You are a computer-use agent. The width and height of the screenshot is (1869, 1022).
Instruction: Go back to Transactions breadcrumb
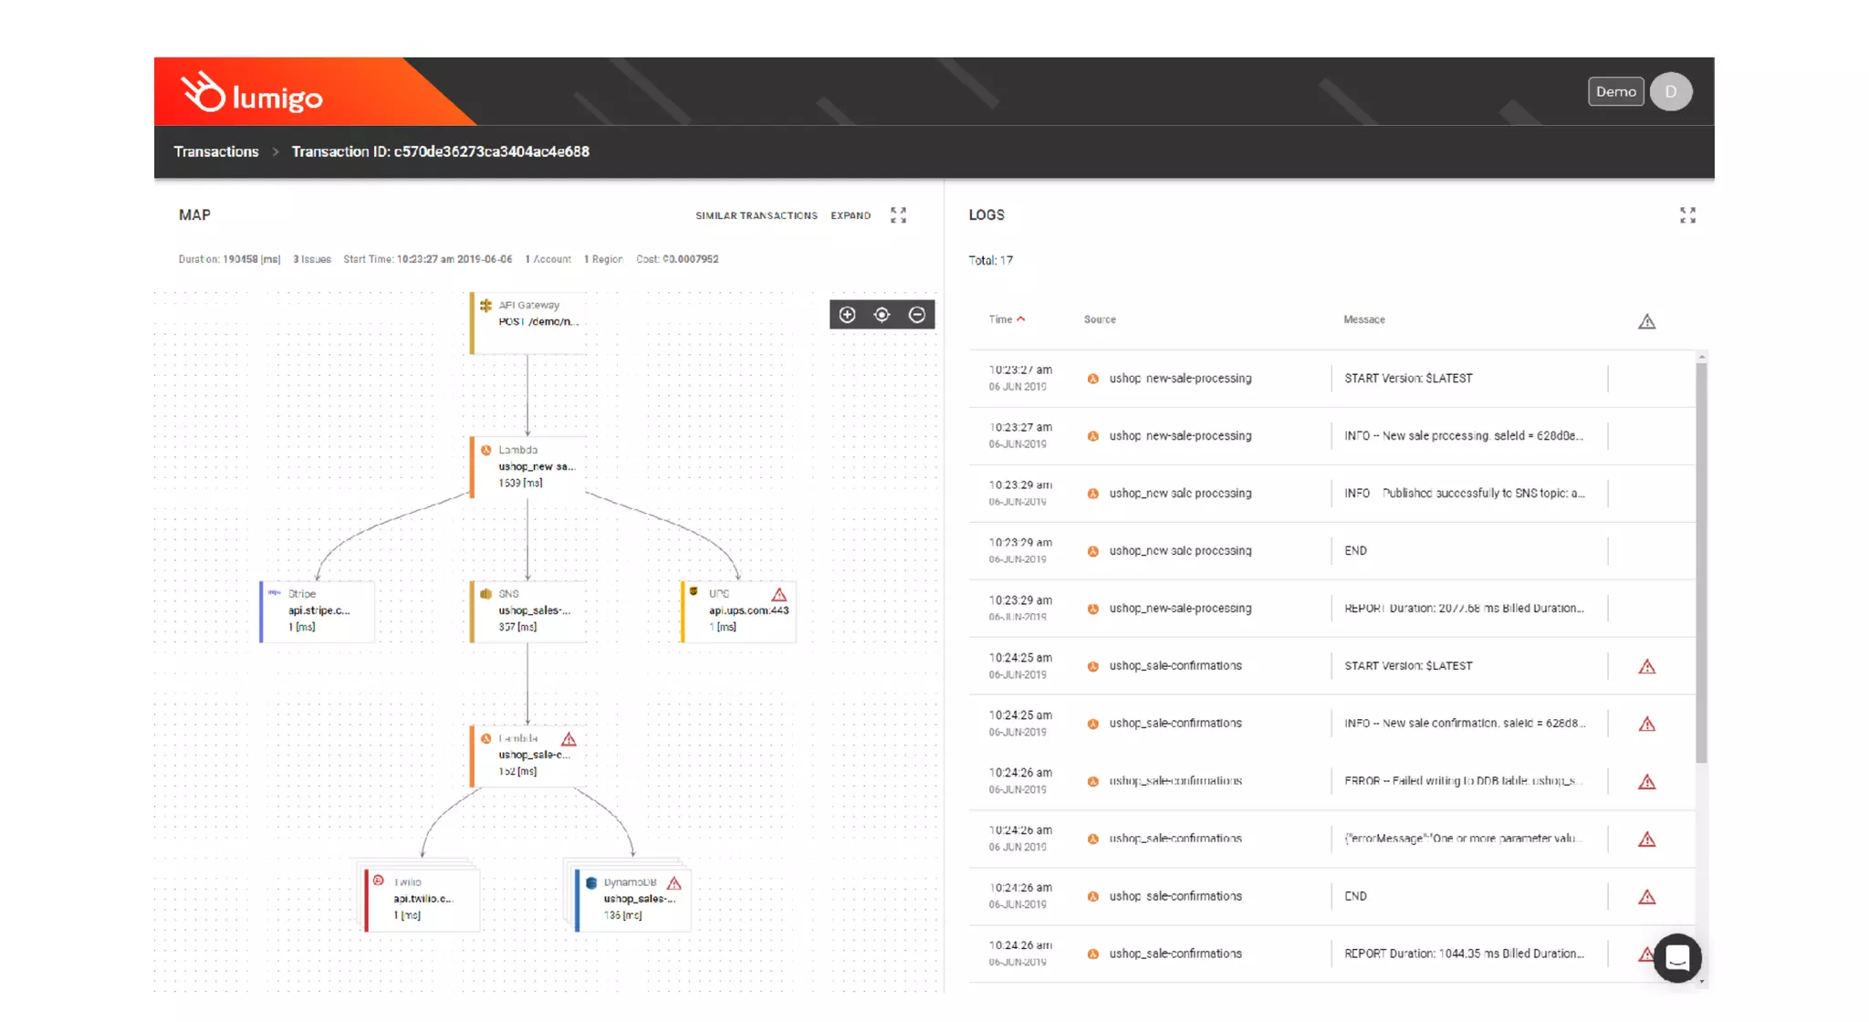point(216,151)
